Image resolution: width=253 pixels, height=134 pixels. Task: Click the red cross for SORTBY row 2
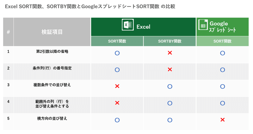click(170, 69)
